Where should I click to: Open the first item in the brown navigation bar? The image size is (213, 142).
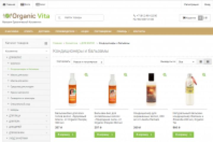pyautogui.click(x=12, y=31)
